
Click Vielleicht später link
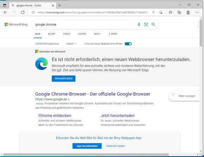(x=115, y=146)
